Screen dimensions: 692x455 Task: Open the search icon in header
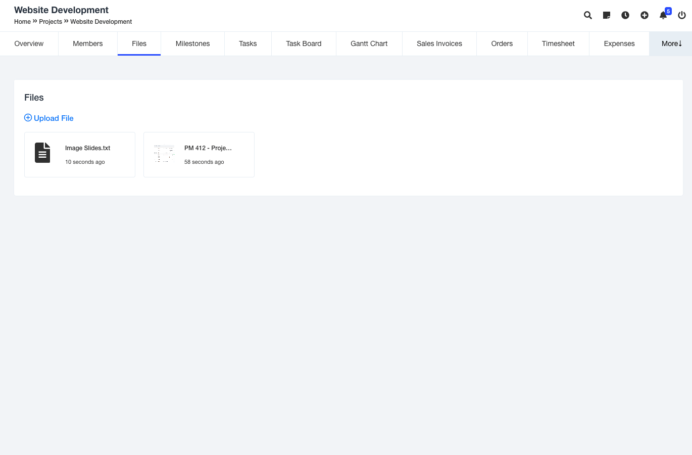click(x=587, y=15)
